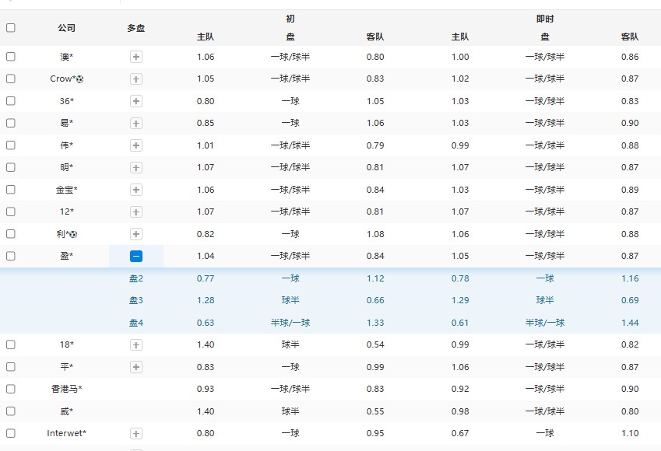Expand multi-odds under 利* company
The image size is (661, 451).
tap(136, 233)
